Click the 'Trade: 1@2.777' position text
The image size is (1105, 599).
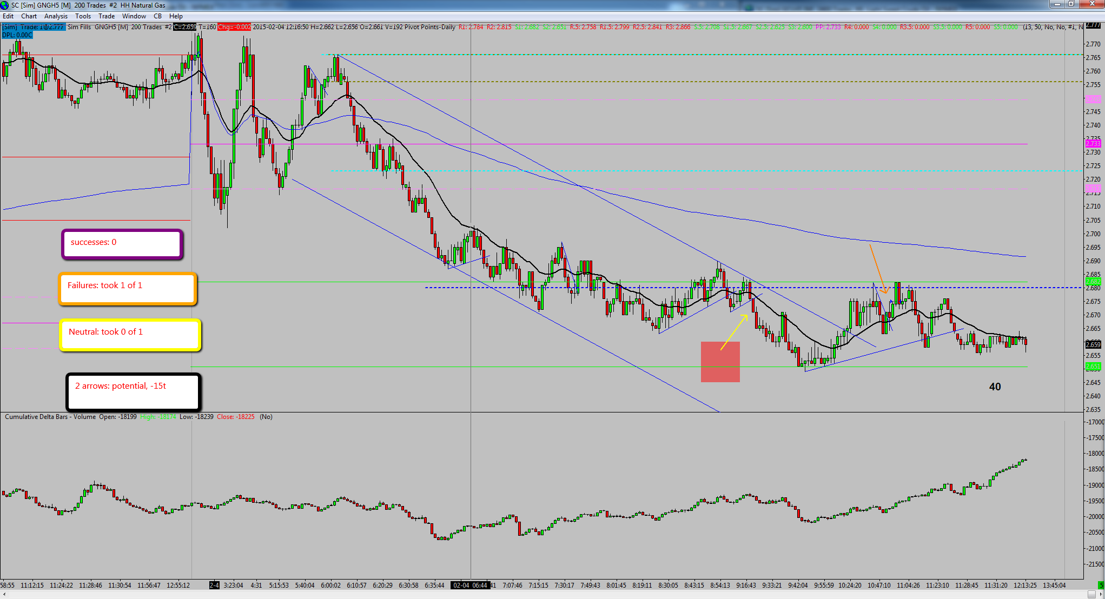(x=43, y=27)
